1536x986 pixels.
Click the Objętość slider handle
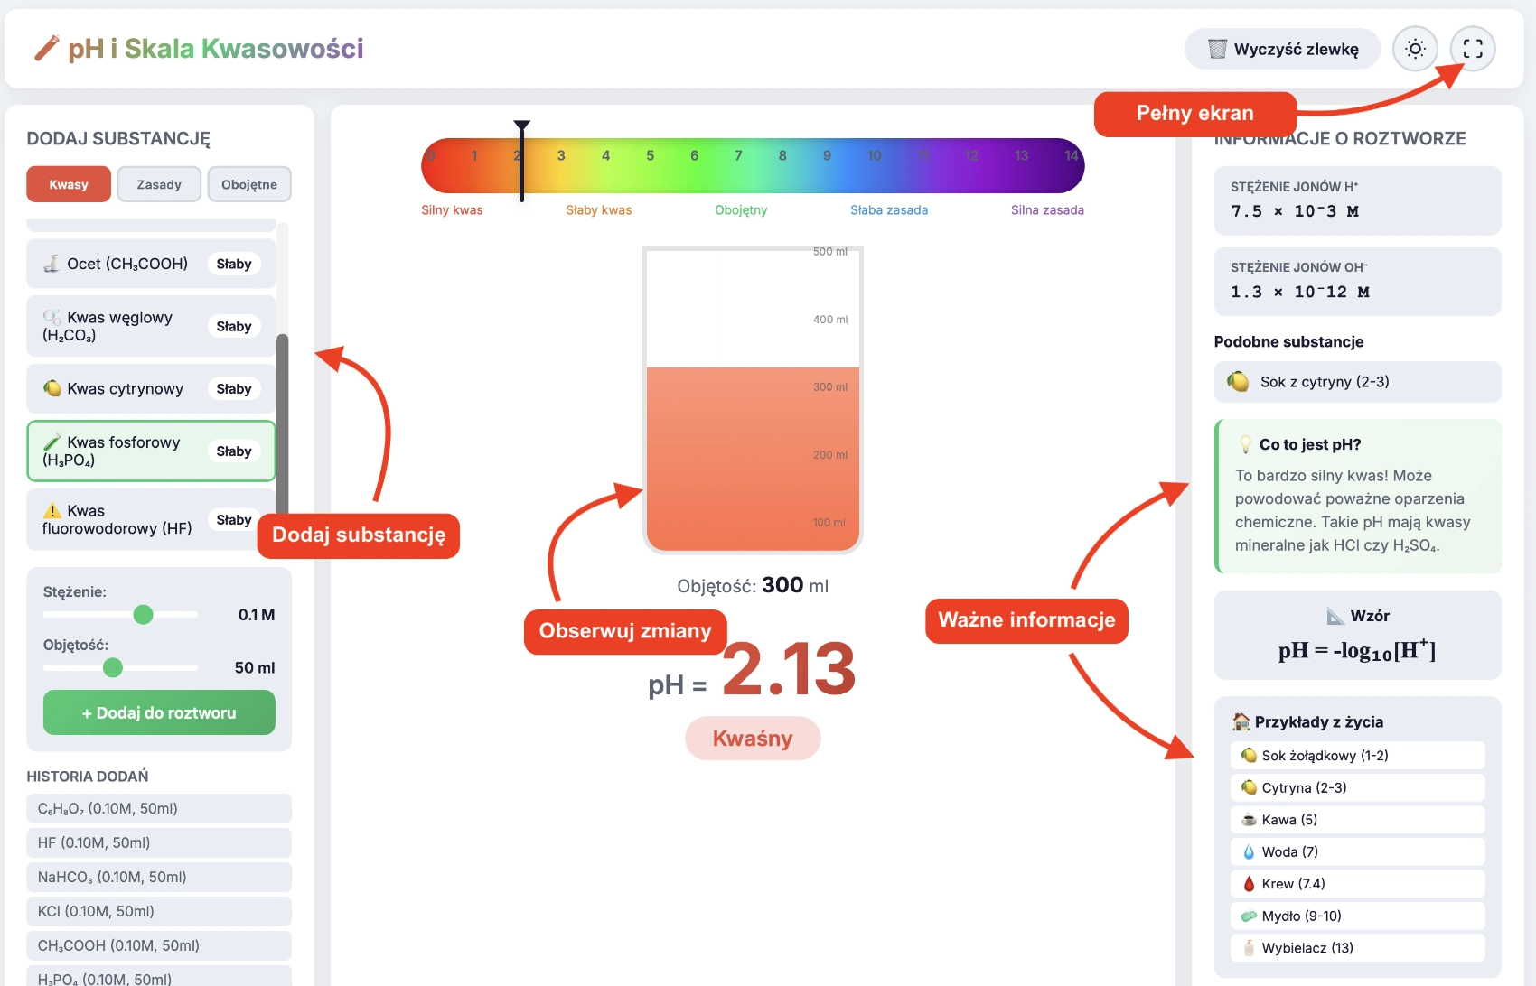click(x=113, y=668)
